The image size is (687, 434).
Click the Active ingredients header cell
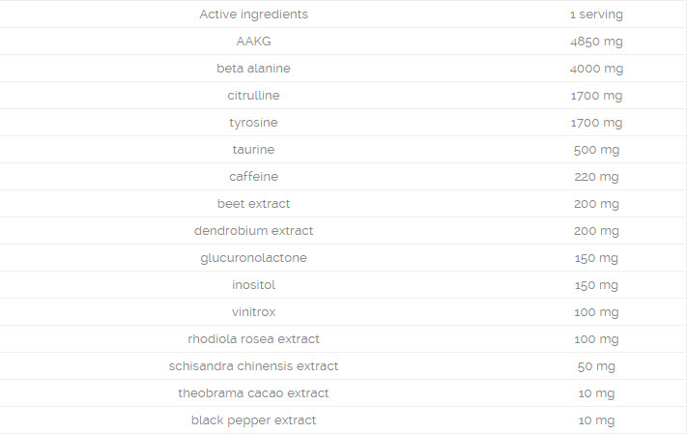(x=253, y=14)
